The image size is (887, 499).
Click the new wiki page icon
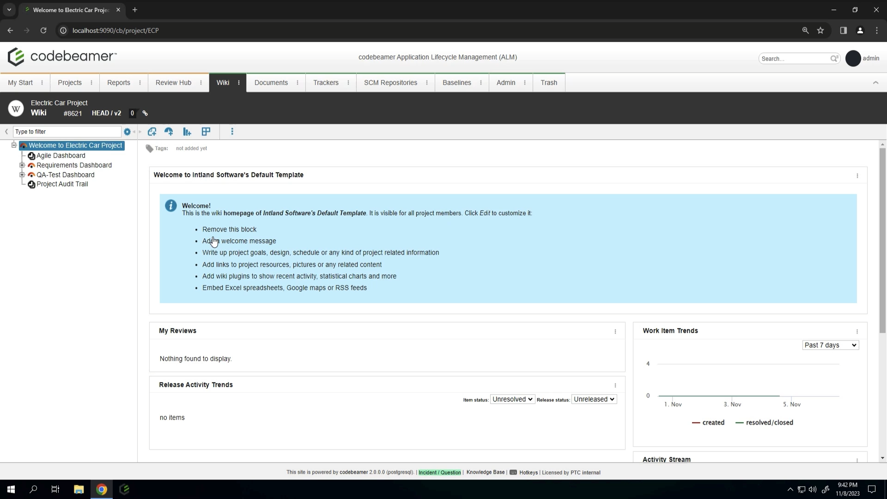[152, 132]
